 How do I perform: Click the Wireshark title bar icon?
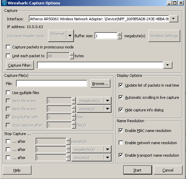pos(4,3)
